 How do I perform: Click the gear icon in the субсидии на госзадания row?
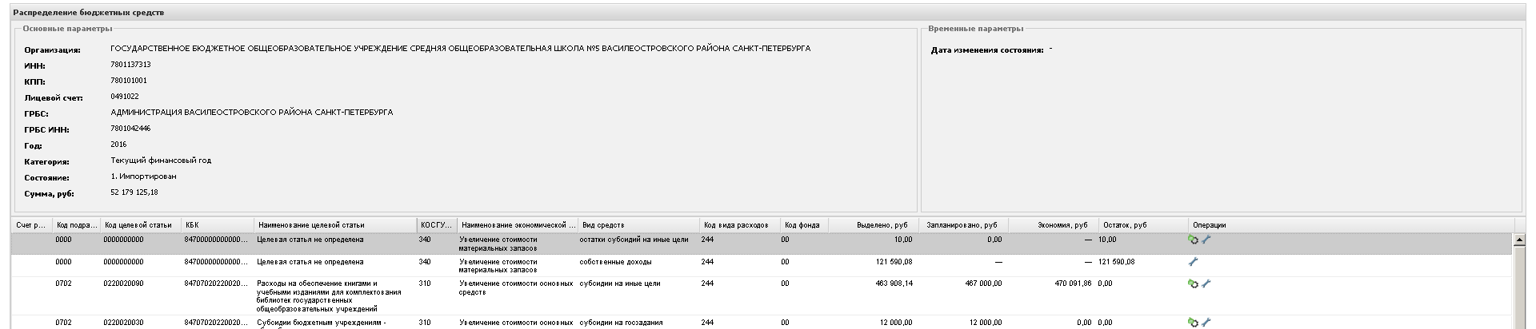[x=1193, y=322]
